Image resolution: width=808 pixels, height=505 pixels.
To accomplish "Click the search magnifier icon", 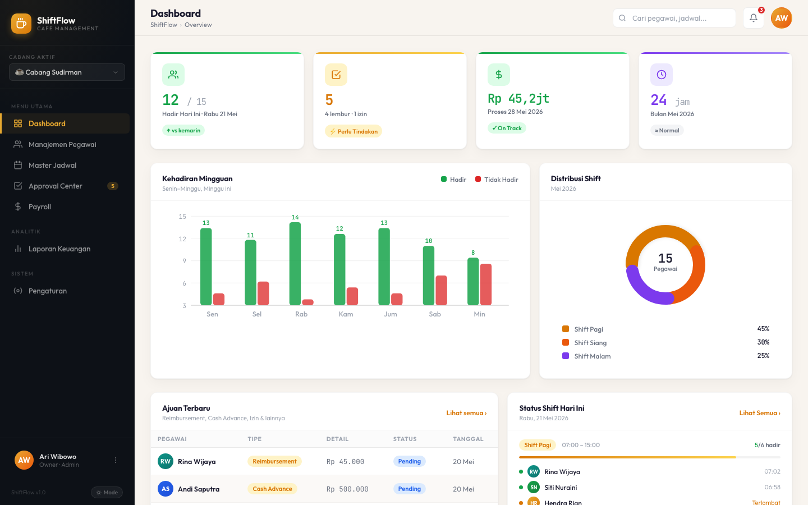I will coord(622,18).
